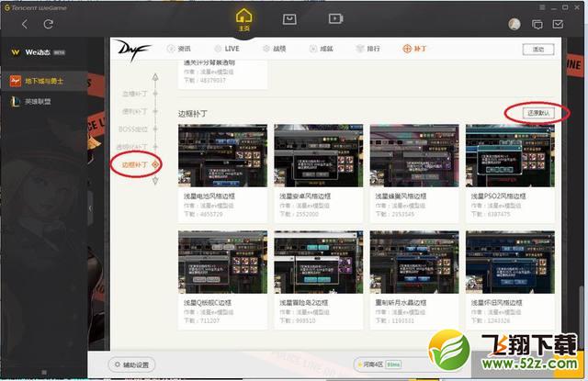Open 浅星PSO2风格边框 patch thumbnail

[510, 156]
